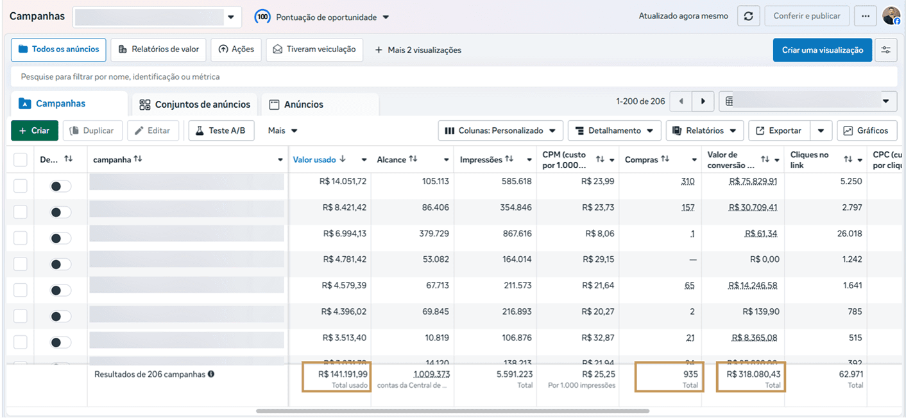Image resolution: width=906 pixels, height=418 pixels.
Task: Open the Detalhamento dropdown
Action: pos(615,130)
